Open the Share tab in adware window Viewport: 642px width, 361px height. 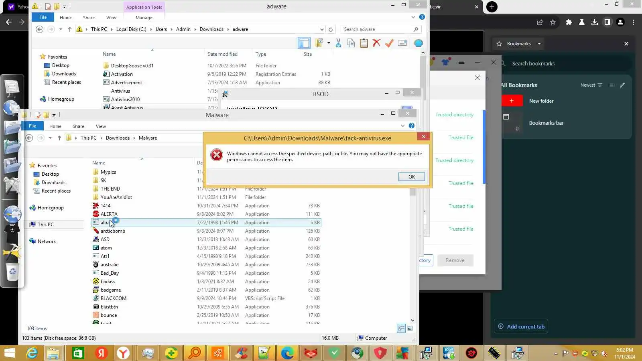(89, 18)
